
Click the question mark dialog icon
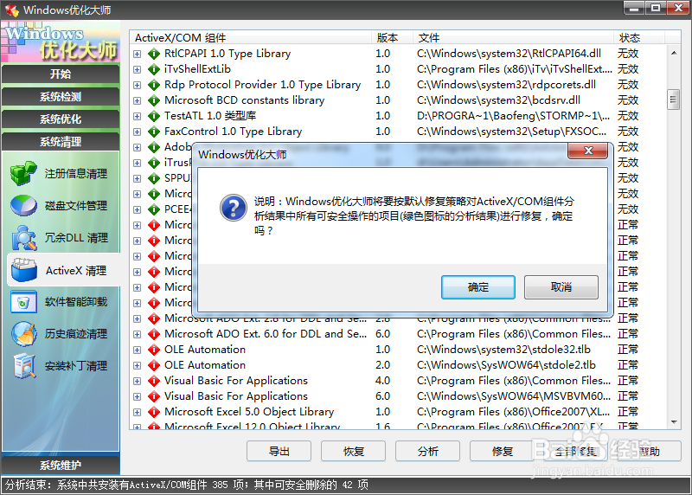(233, 208)
